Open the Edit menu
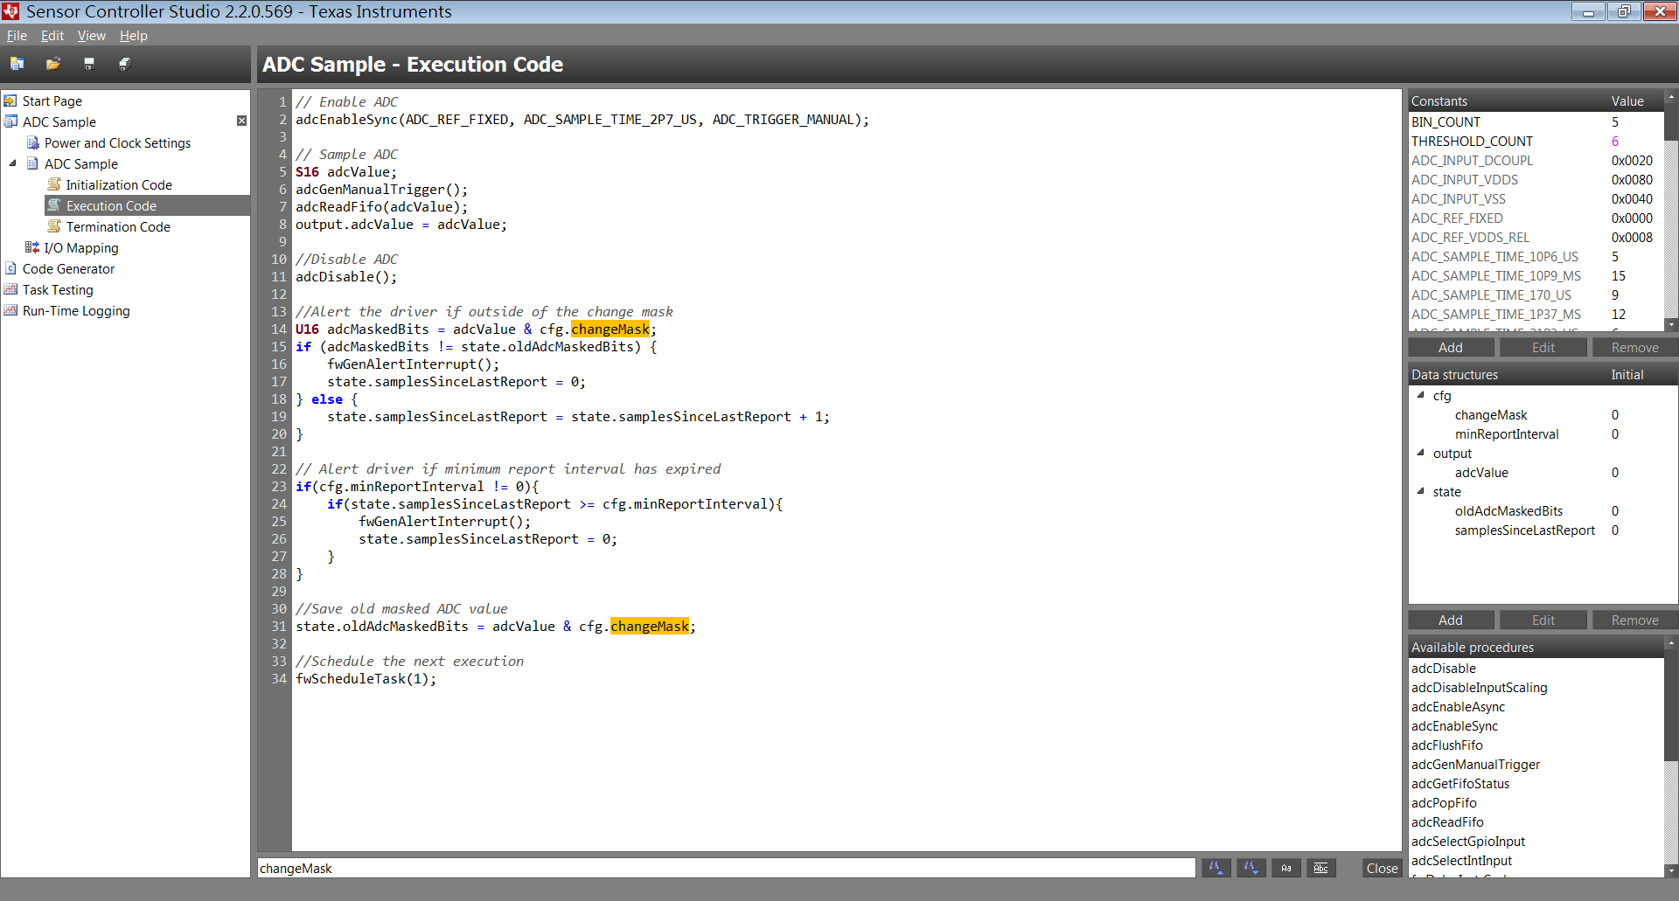The image size is (1679, 901). coord(52,36)
